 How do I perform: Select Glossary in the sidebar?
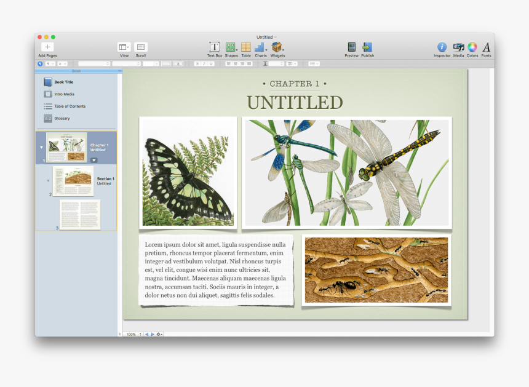[x=62, y=118]
